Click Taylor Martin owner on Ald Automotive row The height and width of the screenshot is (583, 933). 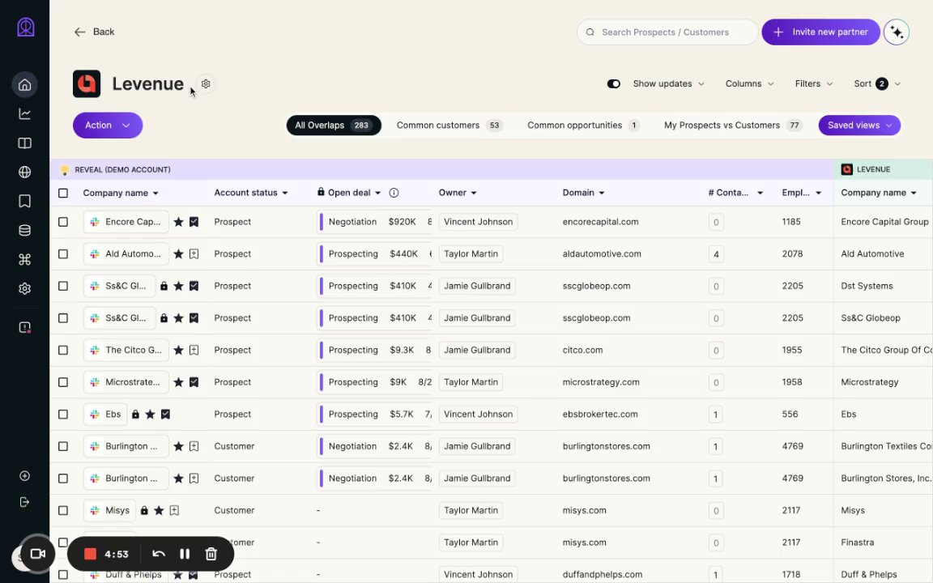coord(471,254)
